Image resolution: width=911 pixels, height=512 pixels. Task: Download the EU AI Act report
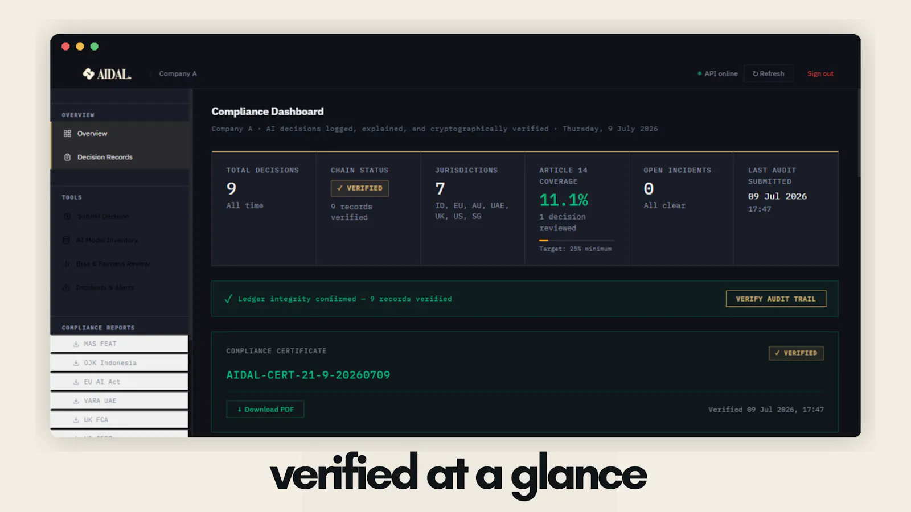point(119,382)
